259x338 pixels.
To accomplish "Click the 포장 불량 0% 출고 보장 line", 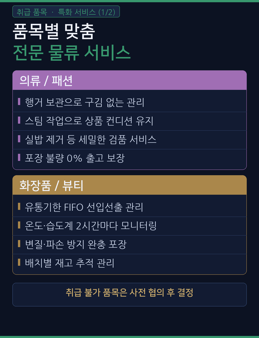I will [75, 158].
